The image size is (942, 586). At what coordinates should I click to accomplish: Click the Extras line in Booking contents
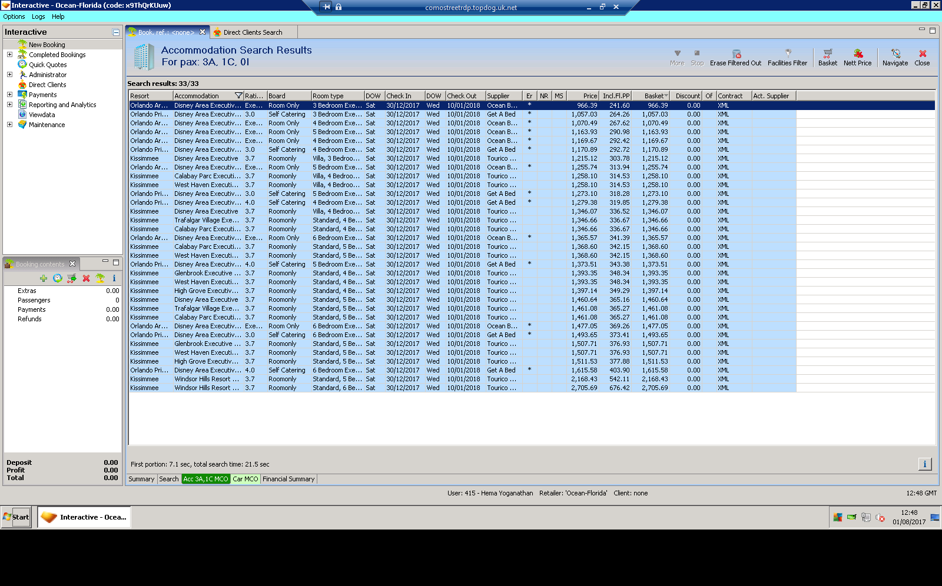[x=62, y=291]
